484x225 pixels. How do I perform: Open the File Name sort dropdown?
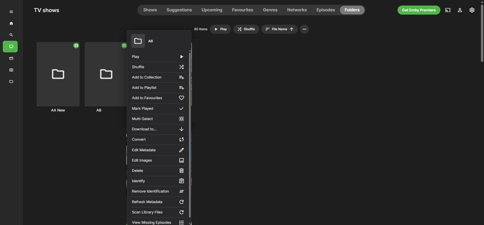pos(279,29)
